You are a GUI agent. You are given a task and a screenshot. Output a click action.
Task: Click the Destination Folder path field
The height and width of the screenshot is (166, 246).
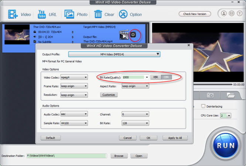[67, 156]
